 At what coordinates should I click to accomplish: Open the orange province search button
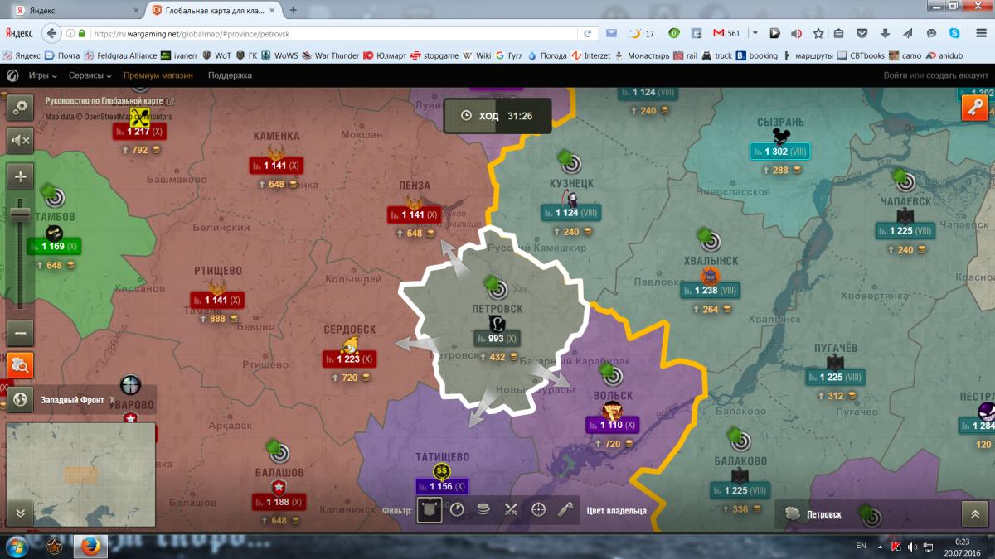[21, 364]
